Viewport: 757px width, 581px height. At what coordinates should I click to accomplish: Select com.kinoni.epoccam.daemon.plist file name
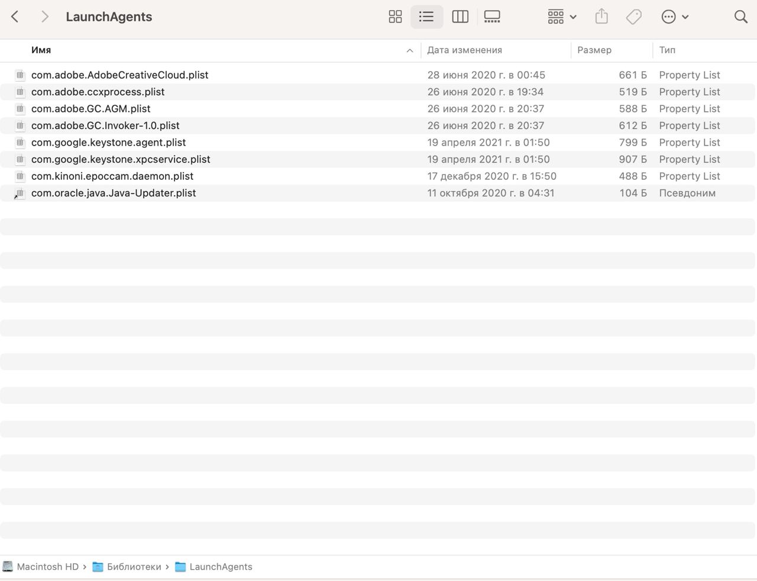click(x=112, y=176)
